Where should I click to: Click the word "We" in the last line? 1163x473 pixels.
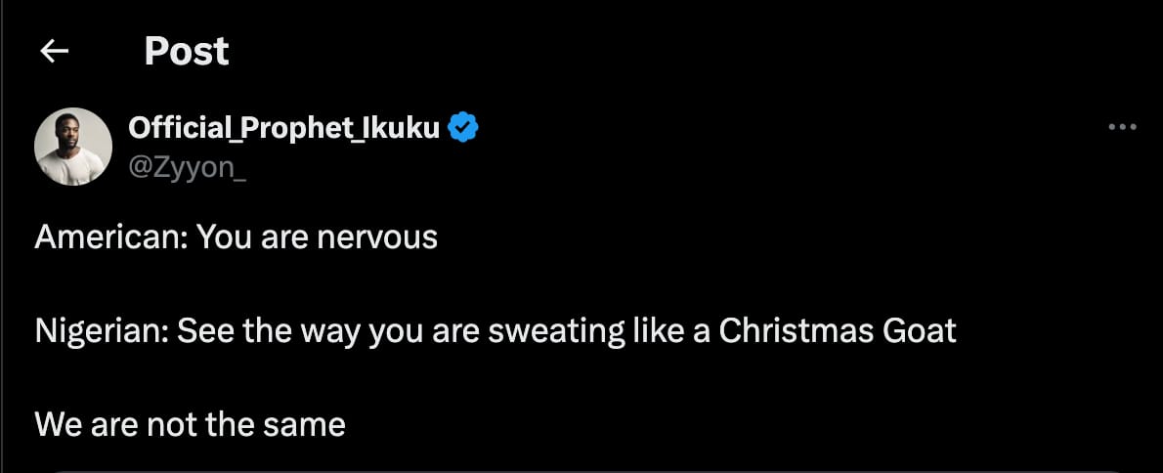[x=55, y=424]
